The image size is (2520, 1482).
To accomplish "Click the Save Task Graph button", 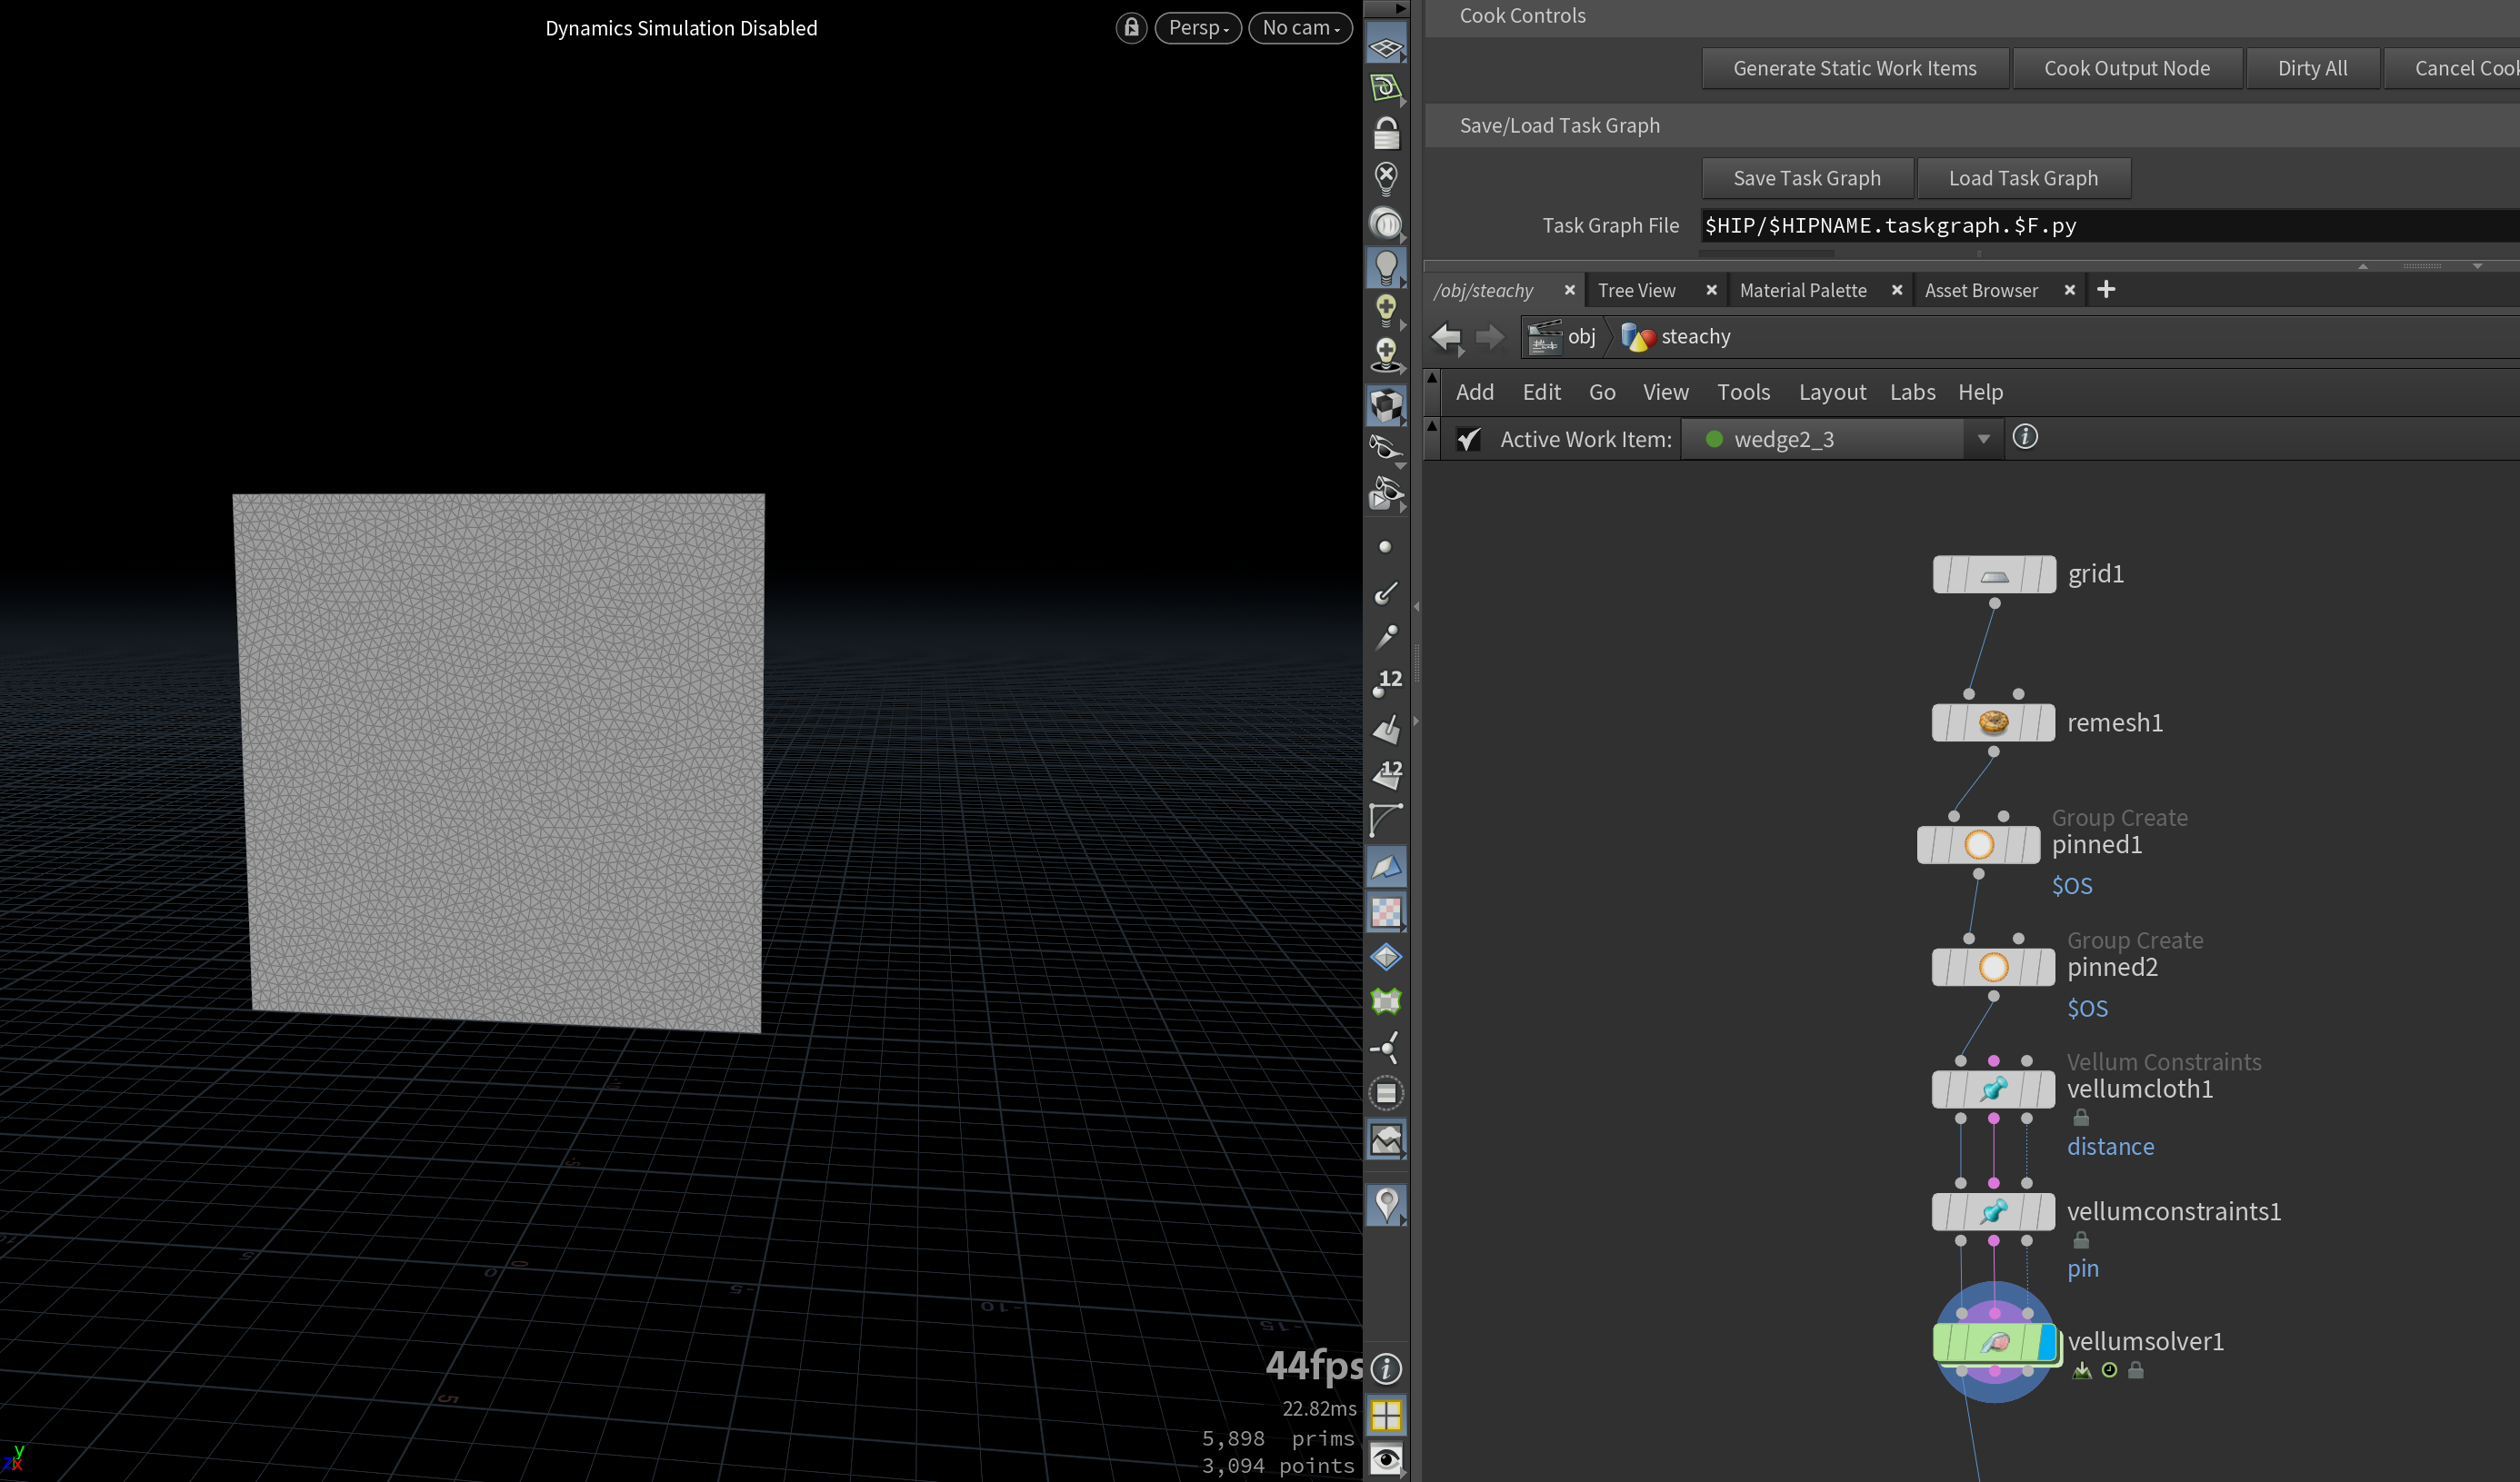I will point(1806,178).
